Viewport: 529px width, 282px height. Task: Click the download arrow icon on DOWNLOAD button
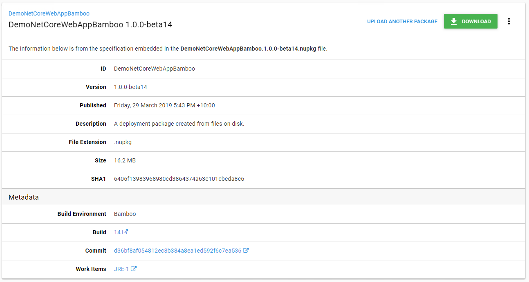[x=453, y=21]
